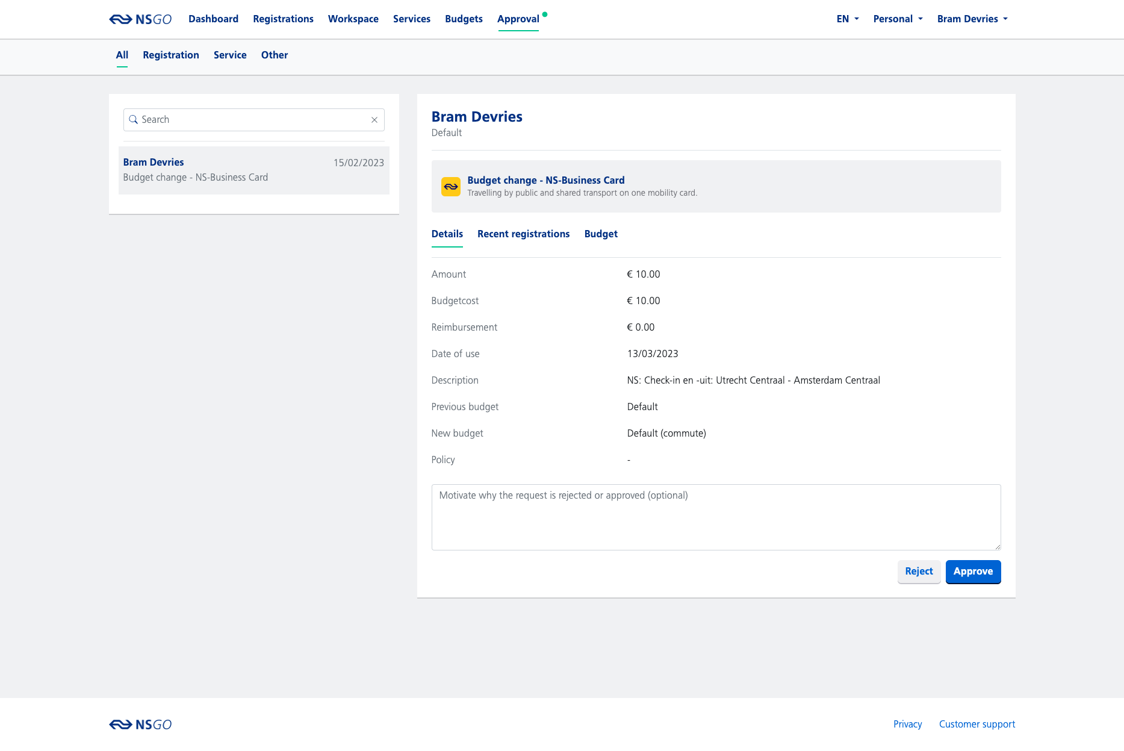Switch to the Recent registrations tab
Screen dimensions: 1124x751
(x=523, y=234)
